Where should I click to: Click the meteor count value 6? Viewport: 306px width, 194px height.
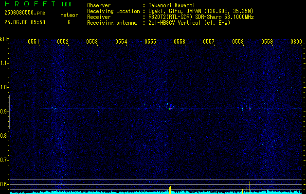(69, 22)
